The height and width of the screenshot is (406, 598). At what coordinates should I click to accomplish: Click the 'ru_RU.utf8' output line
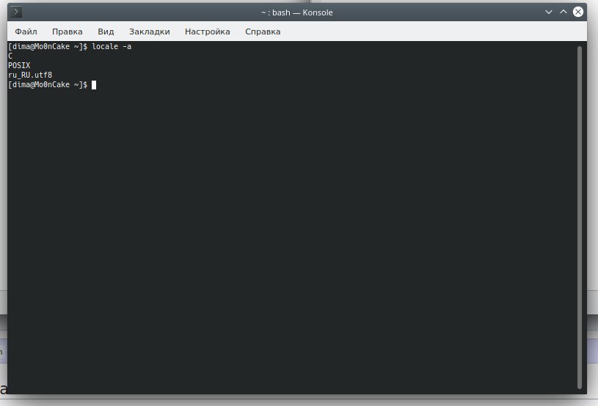30,75
